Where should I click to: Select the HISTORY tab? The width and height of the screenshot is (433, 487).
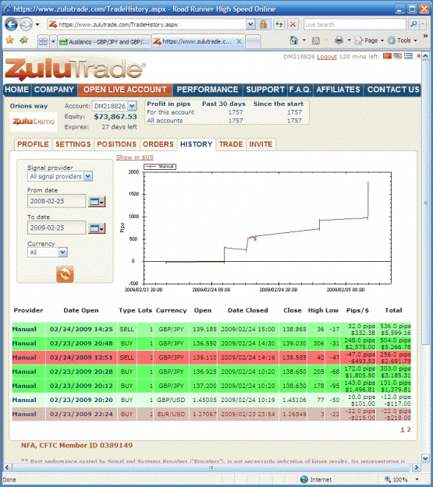click(x=197, y=144)
